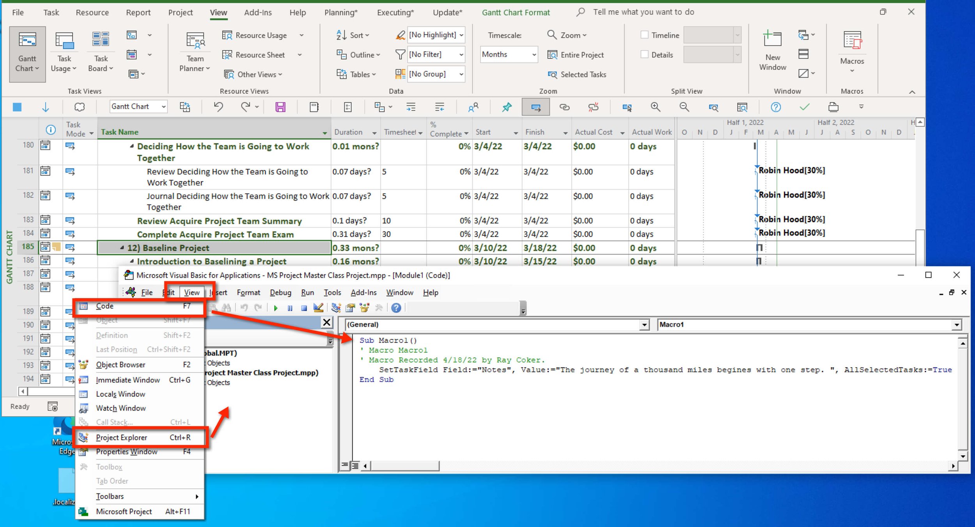Click the Save icon in the quick toolbar

coord(280,107)
